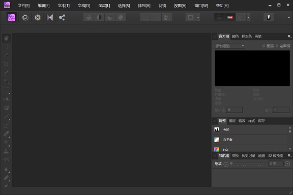293x195 pixels.
Task: Switch to the Photo persona icon
Action: [x=12, y=18]
